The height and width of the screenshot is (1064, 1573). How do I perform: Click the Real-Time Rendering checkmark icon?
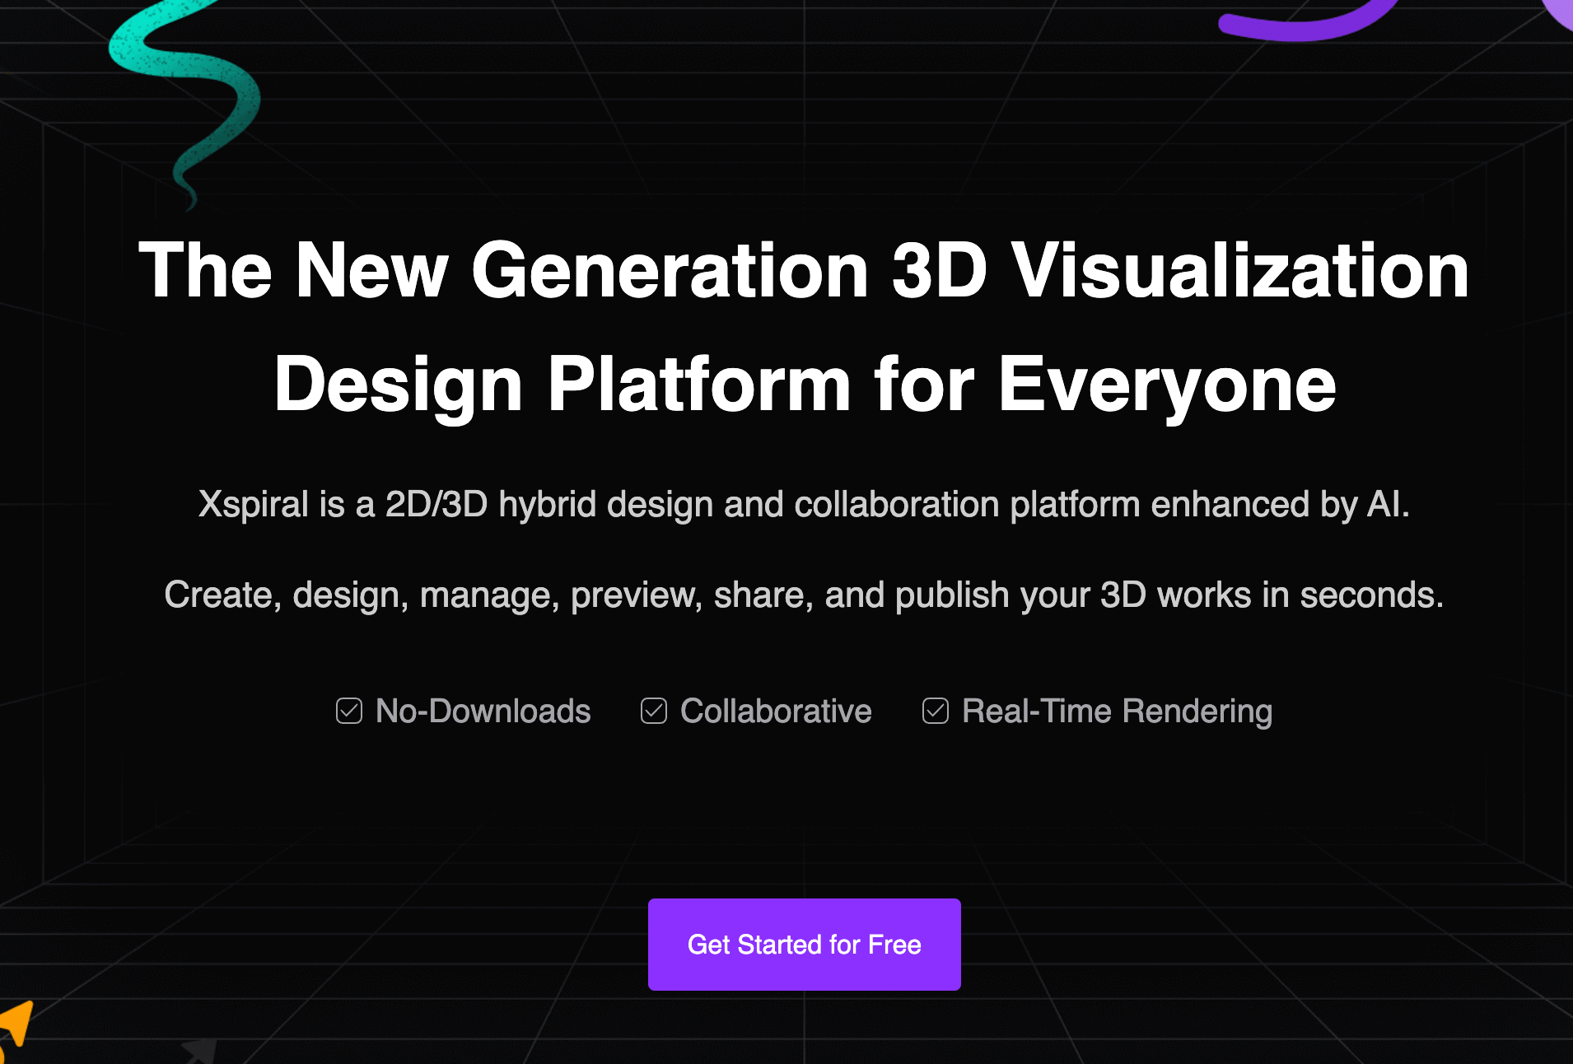(936, 711)
